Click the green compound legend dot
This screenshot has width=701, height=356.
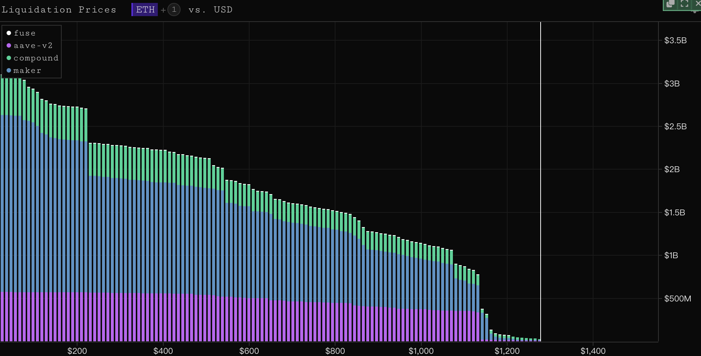9,58
